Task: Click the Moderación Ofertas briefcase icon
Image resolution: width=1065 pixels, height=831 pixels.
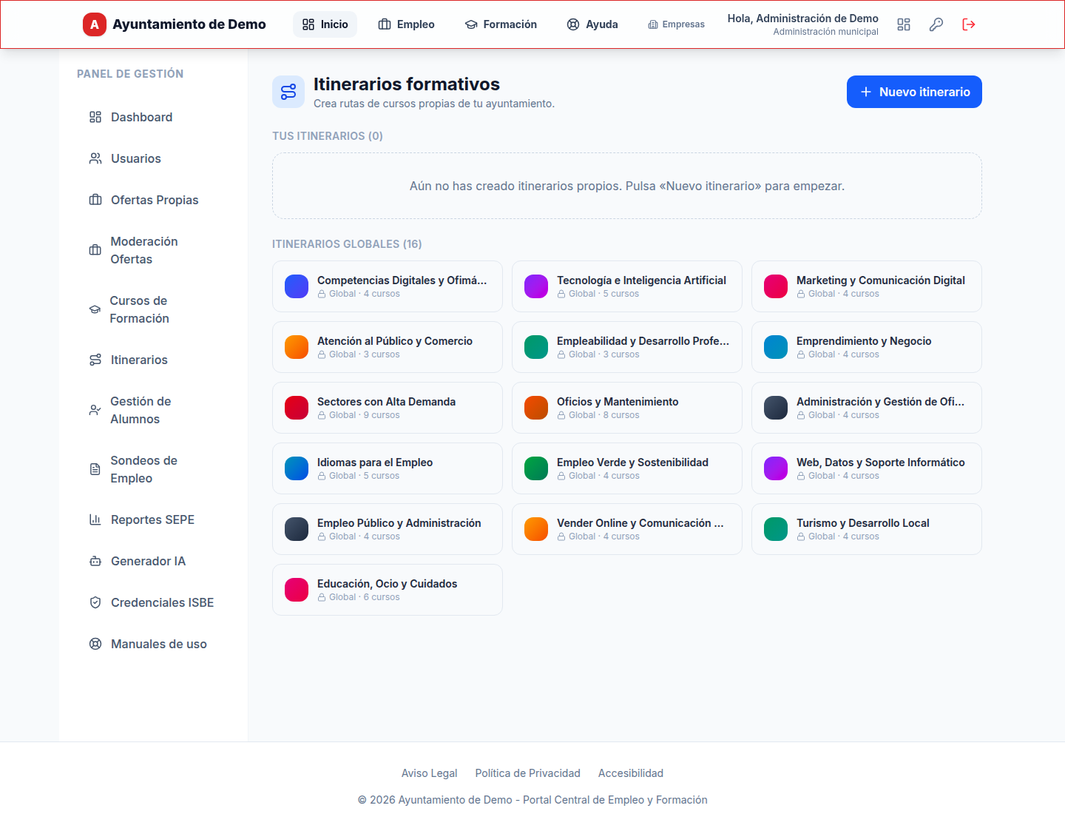Action: (x=95, y=250)
